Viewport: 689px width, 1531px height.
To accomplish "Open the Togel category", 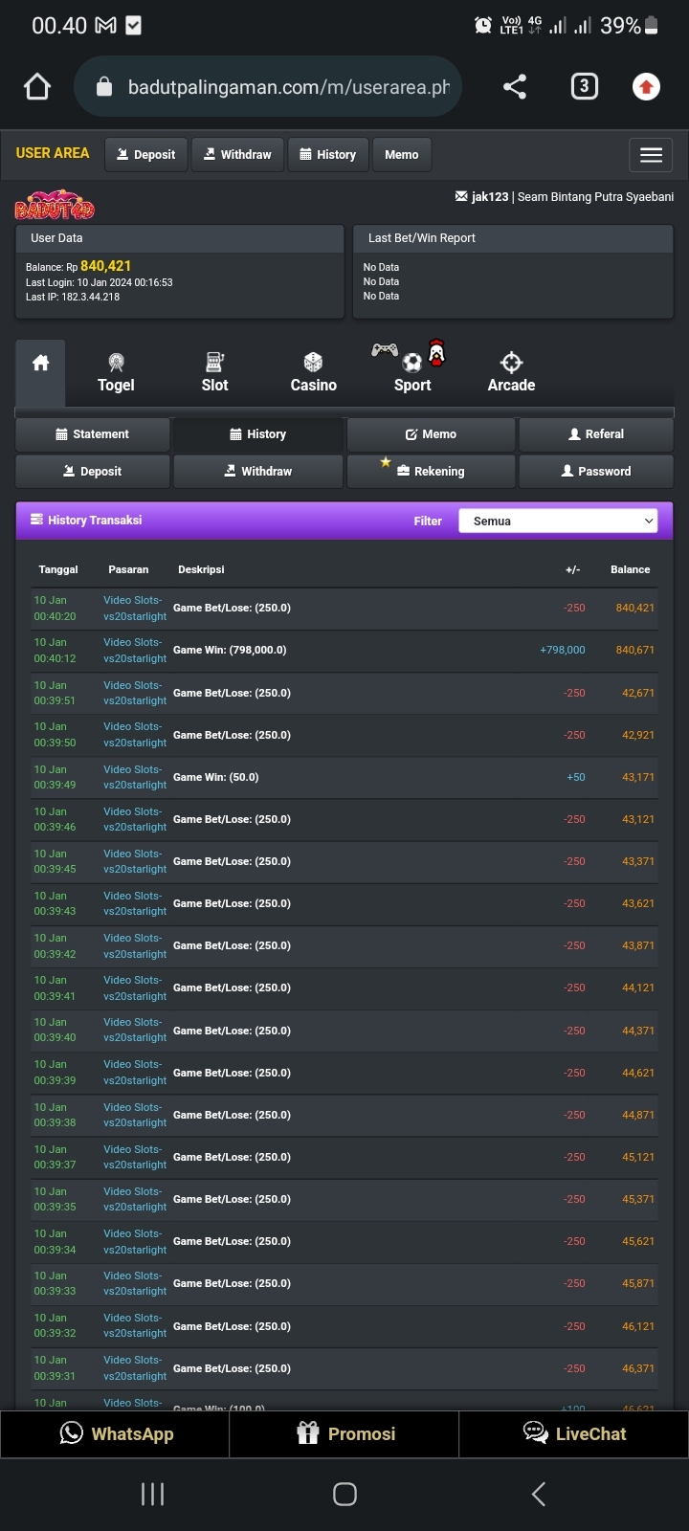I will (116, 373).
